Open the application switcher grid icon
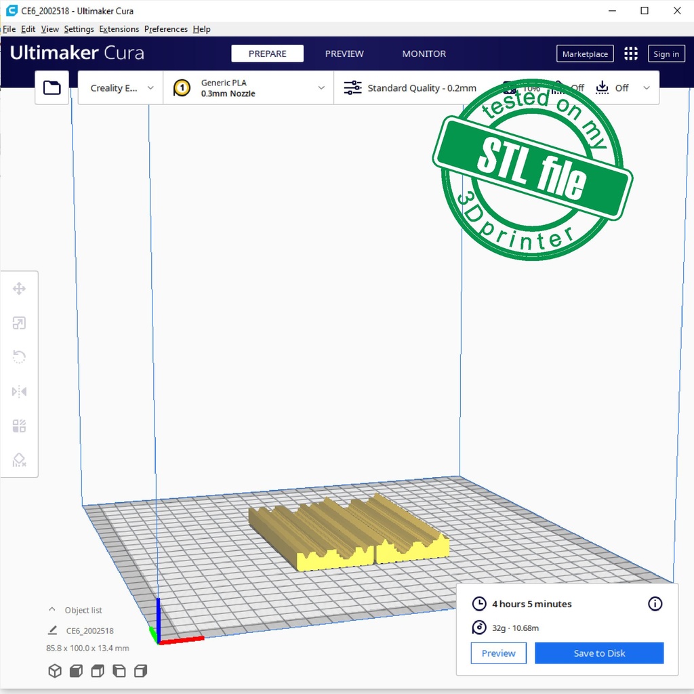Viewport: 694px width, 694px height. tap(631, 54)
